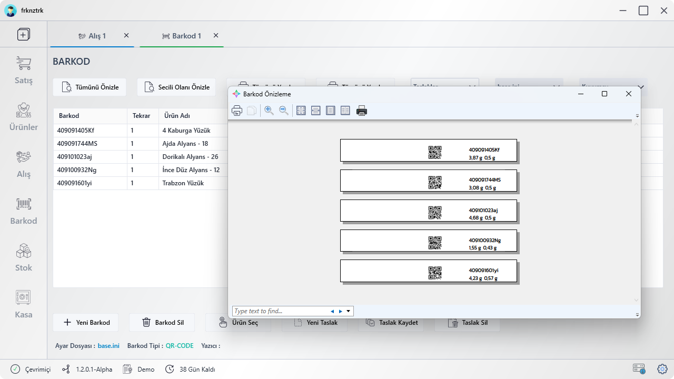Find next match with right arrow
The image size is (674, 379).
coord(341,311)
